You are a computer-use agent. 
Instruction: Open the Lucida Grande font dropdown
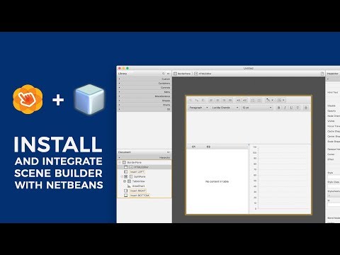225,108
